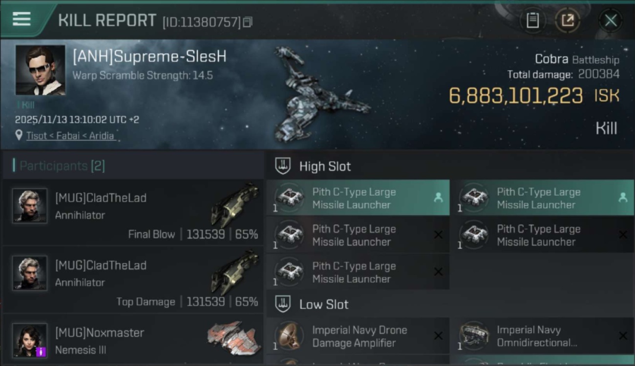Image resolution: width=635 pixels, height=366 pixels.
Task: Click the Low Slot section icon
Action: (283, 304)
